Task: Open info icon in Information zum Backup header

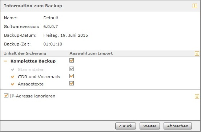Action: click(195, 6)
